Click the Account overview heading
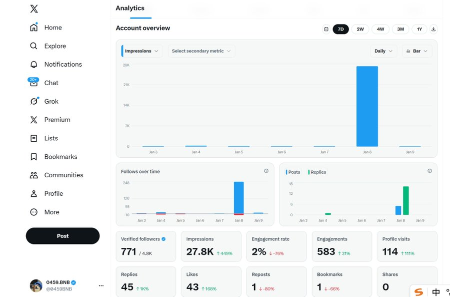The width and height of the screenshot is (450, 297). click(143, 28)
